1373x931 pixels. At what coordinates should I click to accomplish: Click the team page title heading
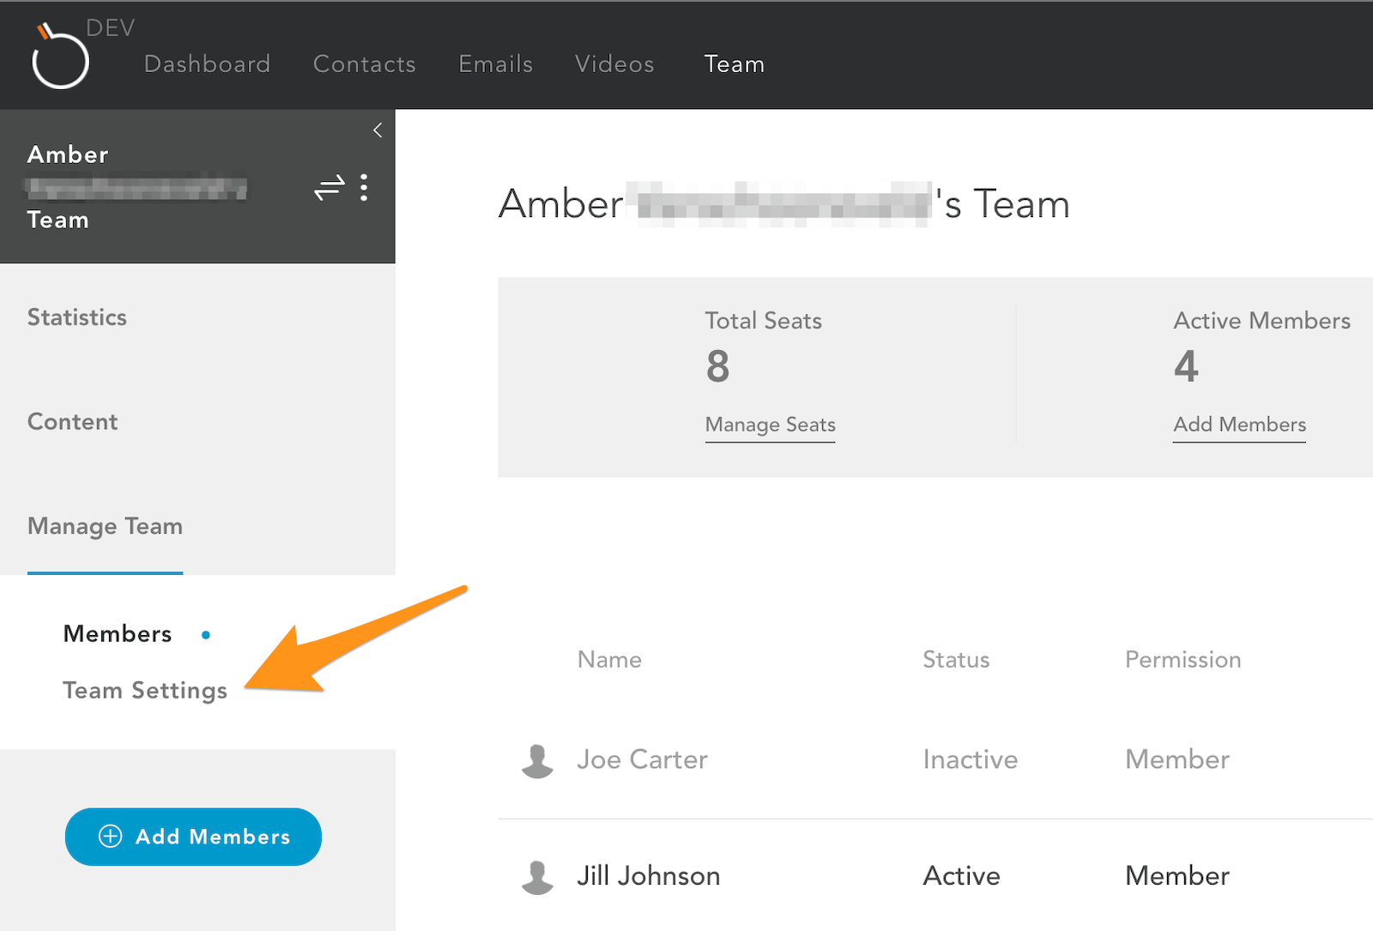point(784,204)
